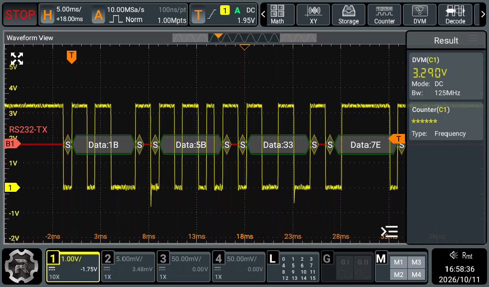The width and height of the screenshot is (489, 287).
Task: Click the STOP acquisition button
Action: [x=20, y=15]
